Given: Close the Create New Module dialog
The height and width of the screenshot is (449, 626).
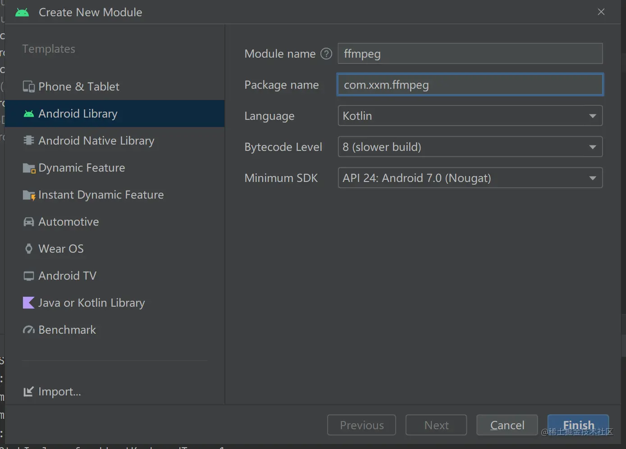Looking at the screenshot, I should coord(601,12).
